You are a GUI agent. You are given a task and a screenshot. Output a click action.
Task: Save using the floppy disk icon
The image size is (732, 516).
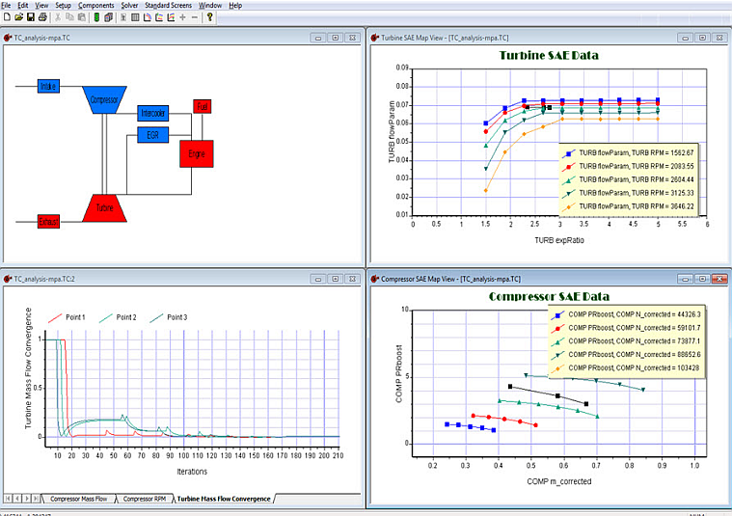(x=31, y=17)
